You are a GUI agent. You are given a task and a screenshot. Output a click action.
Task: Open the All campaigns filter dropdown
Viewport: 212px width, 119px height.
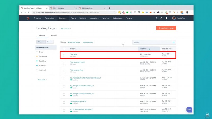point(89,42)
